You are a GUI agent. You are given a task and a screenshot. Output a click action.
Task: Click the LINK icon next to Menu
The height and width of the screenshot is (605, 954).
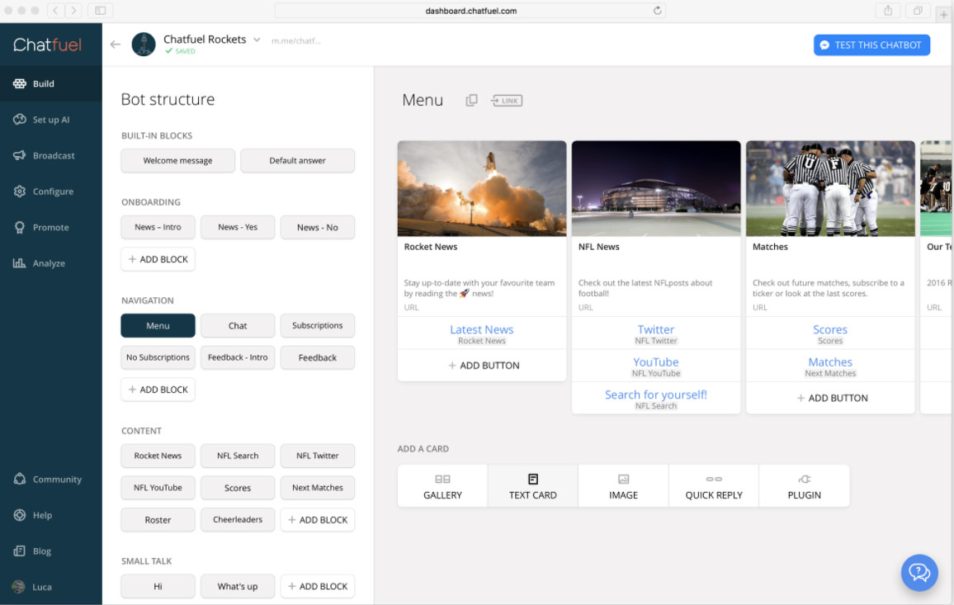click(507, 101)
